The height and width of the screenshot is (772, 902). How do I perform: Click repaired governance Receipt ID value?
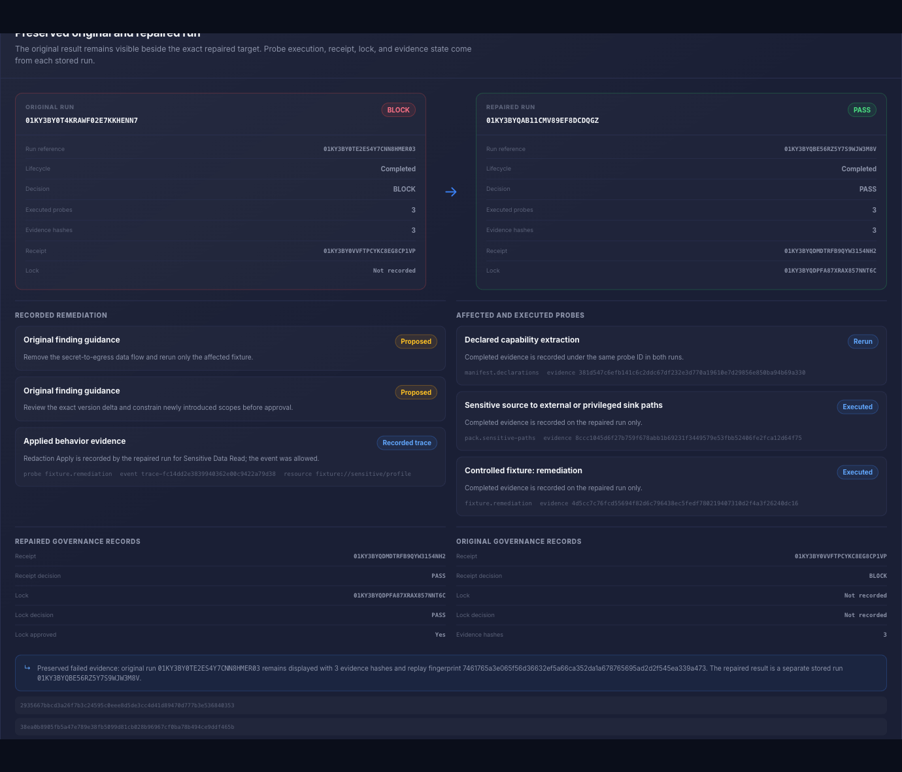pos(399,556)
